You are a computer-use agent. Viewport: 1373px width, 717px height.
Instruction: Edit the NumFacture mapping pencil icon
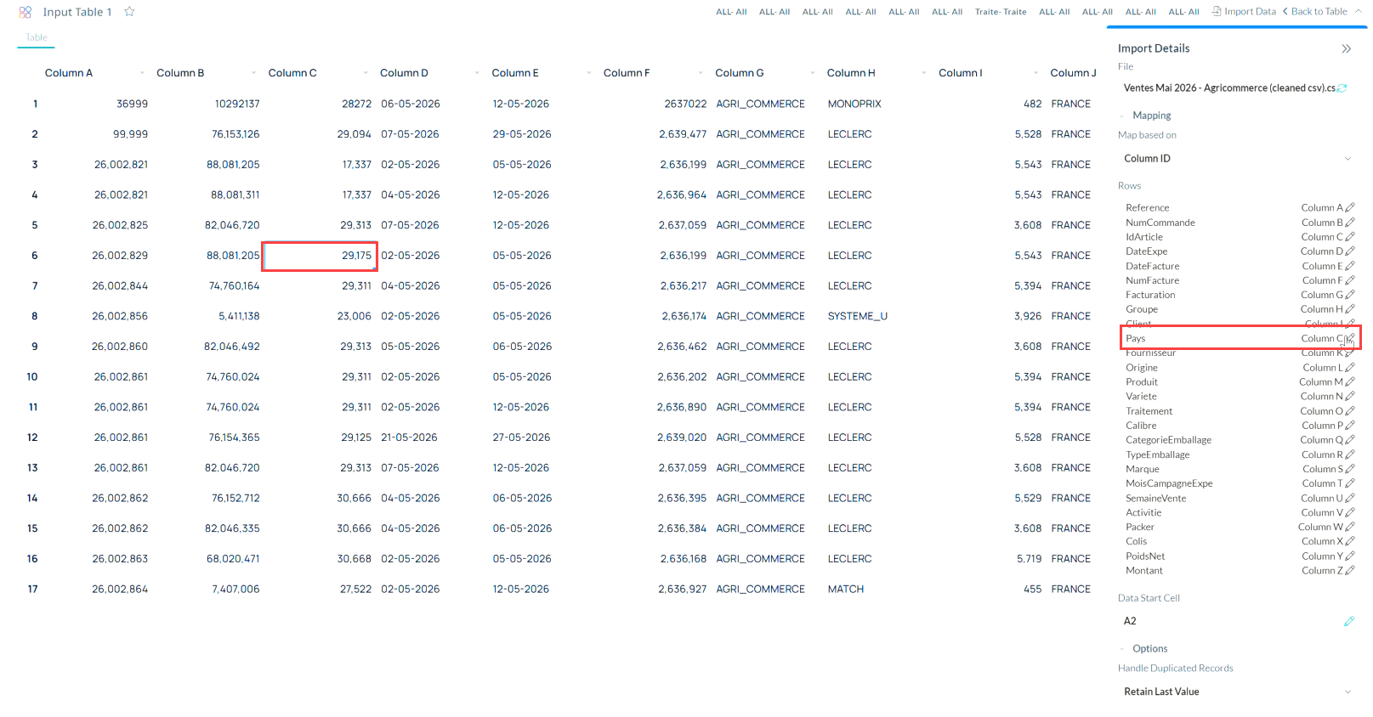(x=1350, y=280)
